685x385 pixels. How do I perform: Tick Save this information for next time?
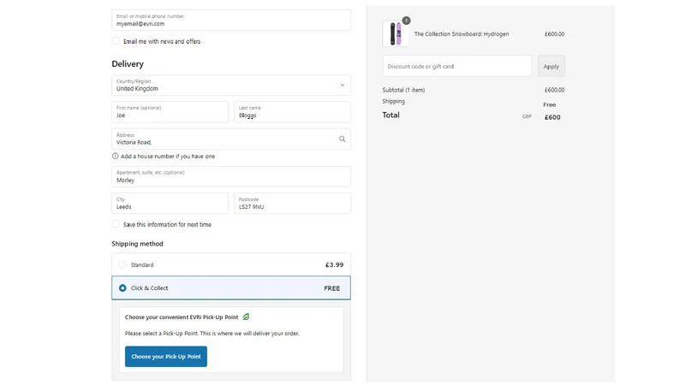pyautogui.click(x=116, y=224)
